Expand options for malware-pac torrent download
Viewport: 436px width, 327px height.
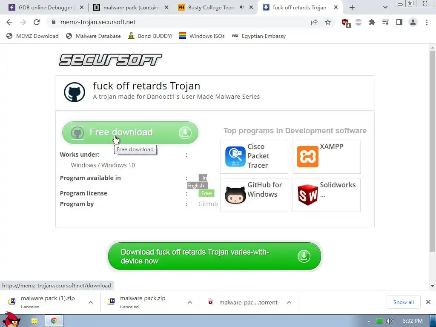pyautogui.click(x=289, y=302)
